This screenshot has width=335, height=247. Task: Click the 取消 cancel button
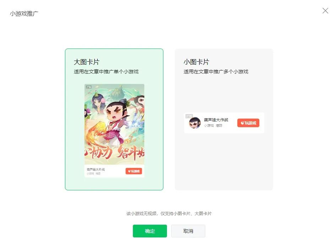188,231
